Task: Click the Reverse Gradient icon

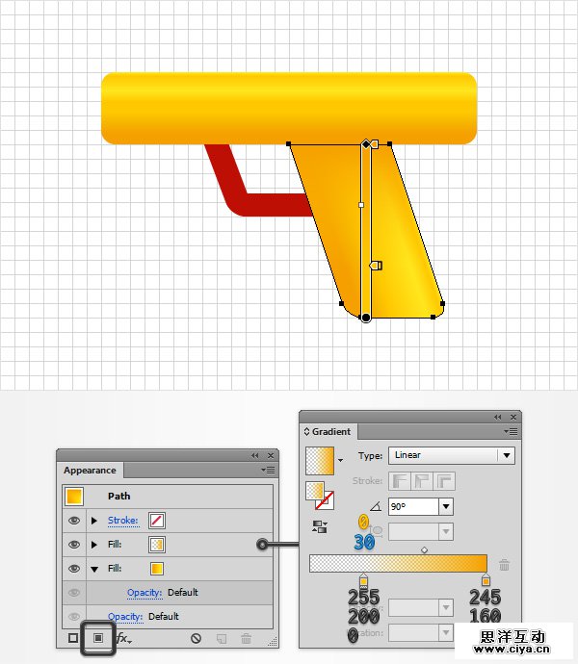Action: click(319, 526)
